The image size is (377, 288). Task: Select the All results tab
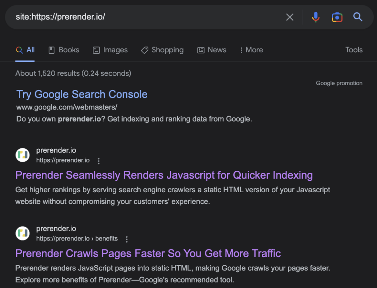tap(25, 50)
